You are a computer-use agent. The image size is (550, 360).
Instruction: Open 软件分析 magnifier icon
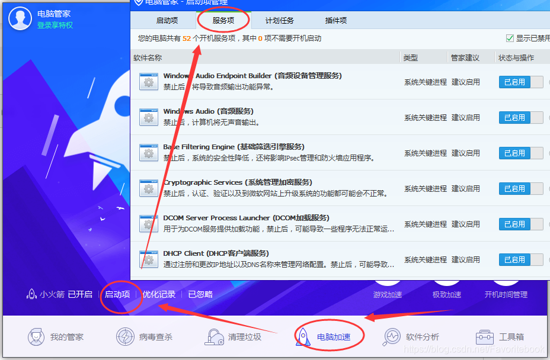tap(391, 337)
